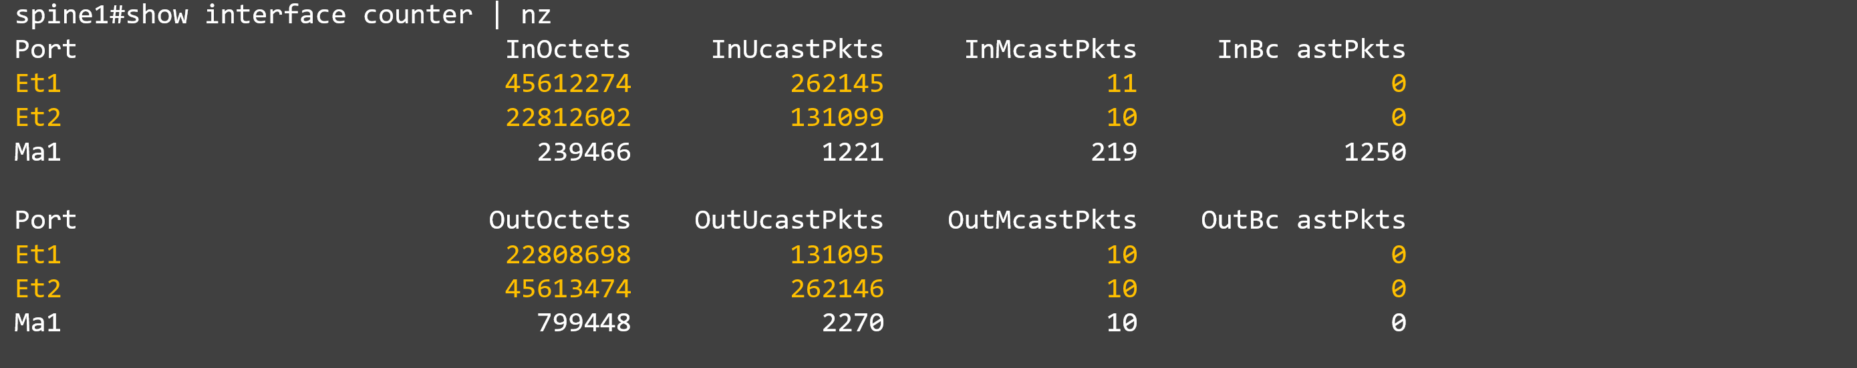Select the Et2 OutOctets value 45613474

pyautogui.click(x=567, y=289)
